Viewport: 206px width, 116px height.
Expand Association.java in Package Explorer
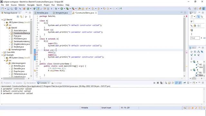point(9,31)
